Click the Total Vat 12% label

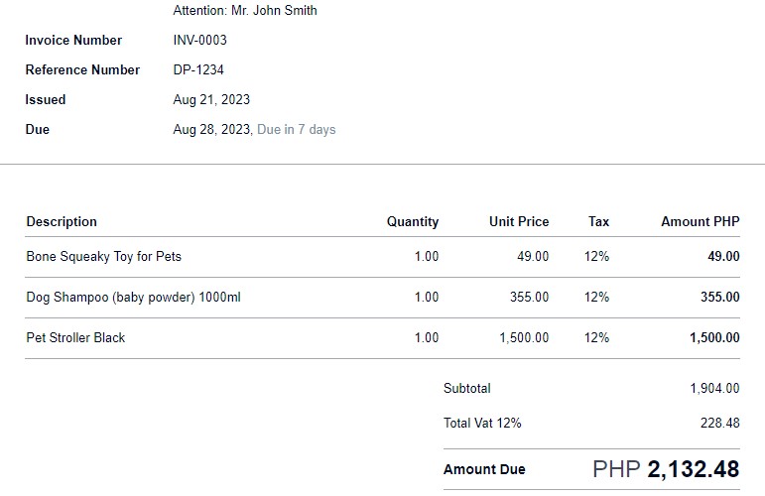click(x=482, y=424)
